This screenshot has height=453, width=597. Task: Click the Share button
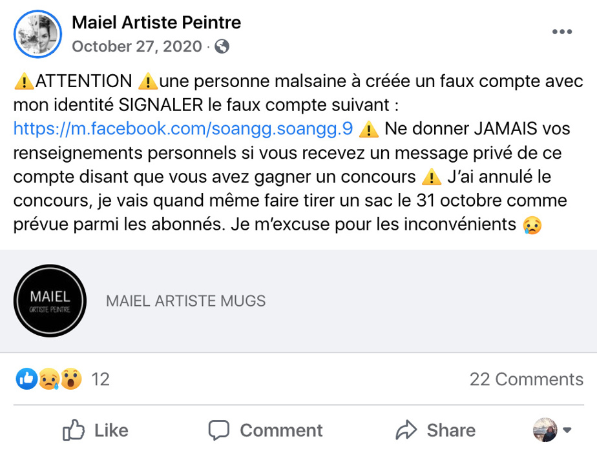[436, 430]
